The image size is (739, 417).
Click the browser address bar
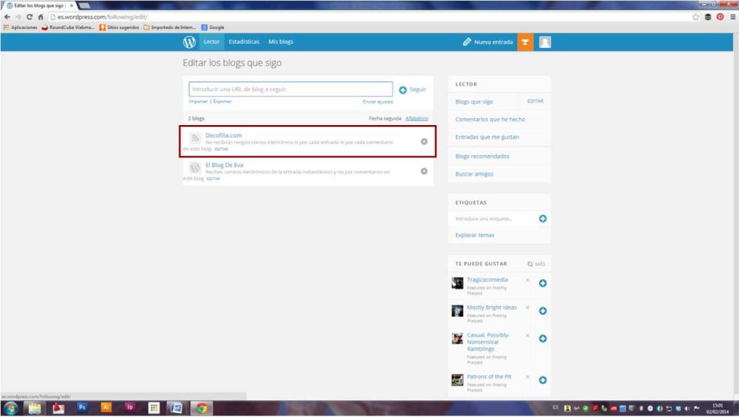[x=368, y=17]
